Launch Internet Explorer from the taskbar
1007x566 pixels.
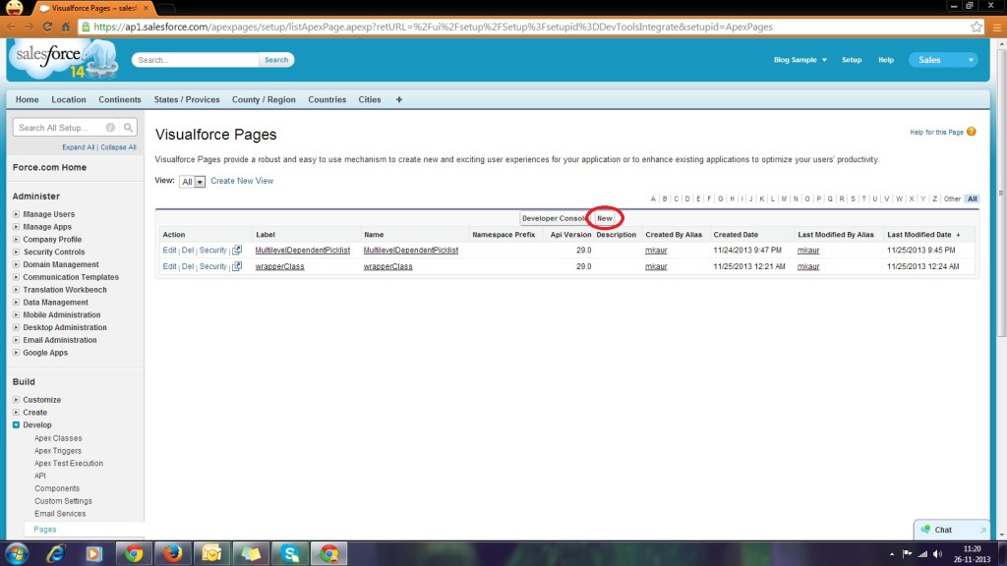55,553
